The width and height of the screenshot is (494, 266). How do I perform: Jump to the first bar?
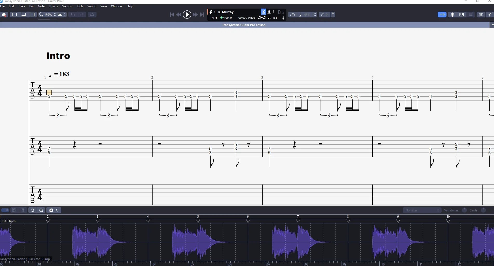tap(172, 15)
